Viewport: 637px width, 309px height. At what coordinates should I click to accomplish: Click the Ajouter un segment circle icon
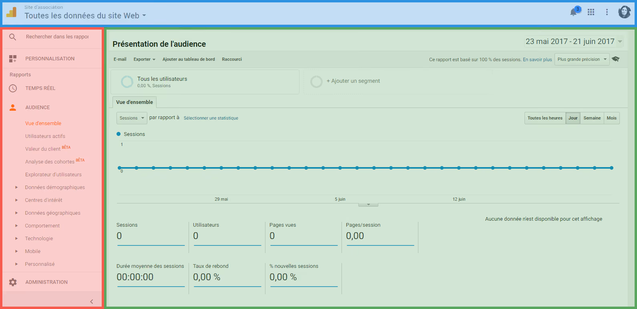316,82
